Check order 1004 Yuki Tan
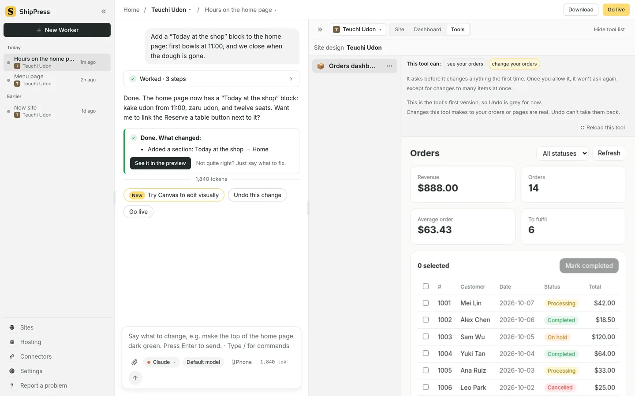635x396 pixels. [426, 353]
